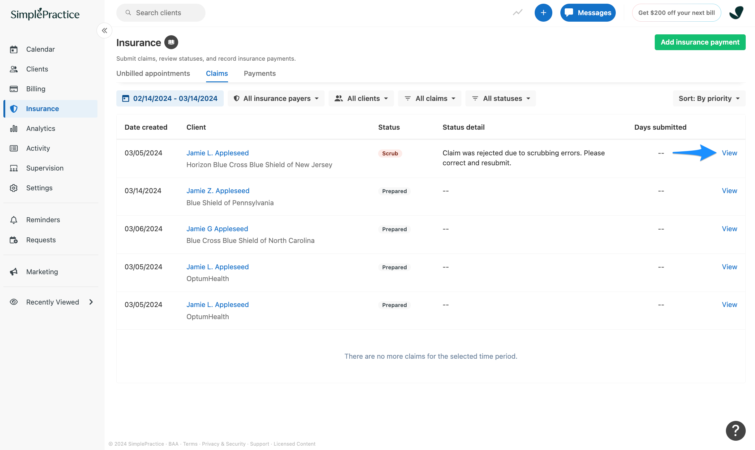
Task: Open the Sort: By priority dropdown
Action: (x=709, y=98)
